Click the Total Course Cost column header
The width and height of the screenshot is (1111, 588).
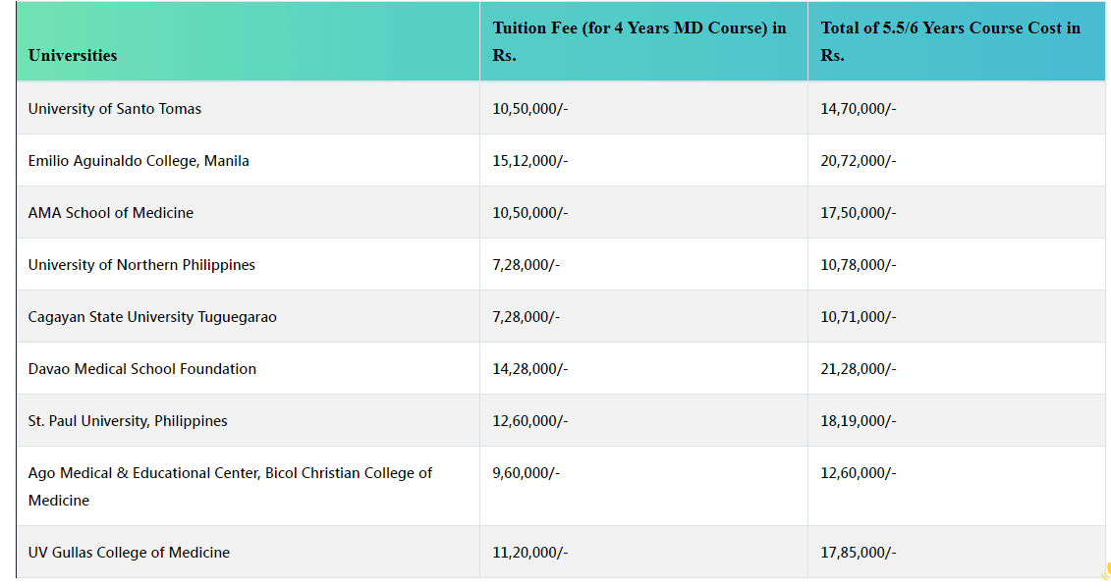pyautogui.click(x=950, y=41)
